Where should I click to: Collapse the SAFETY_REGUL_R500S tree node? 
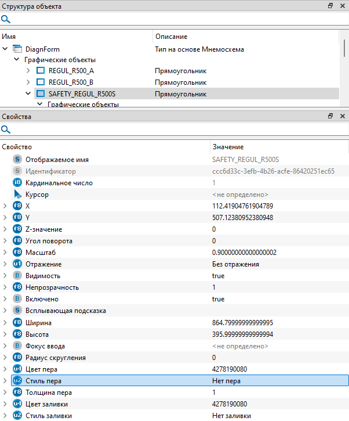tap(28, 93)
